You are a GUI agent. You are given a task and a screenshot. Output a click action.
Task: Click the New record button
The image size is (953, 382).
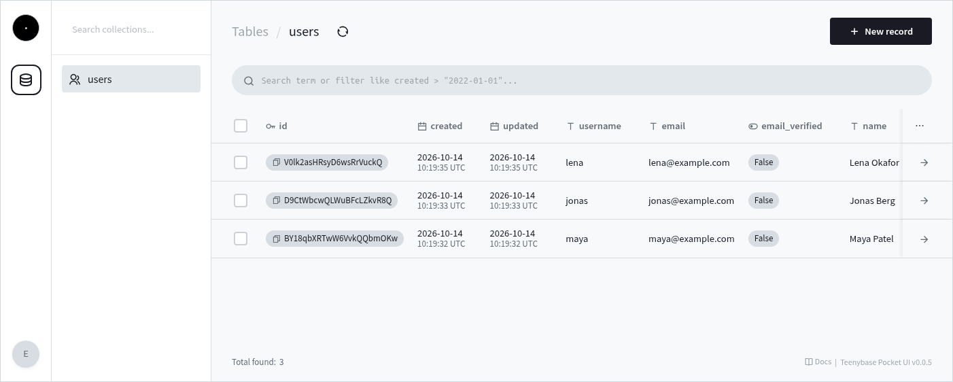(x=881, y=31)
